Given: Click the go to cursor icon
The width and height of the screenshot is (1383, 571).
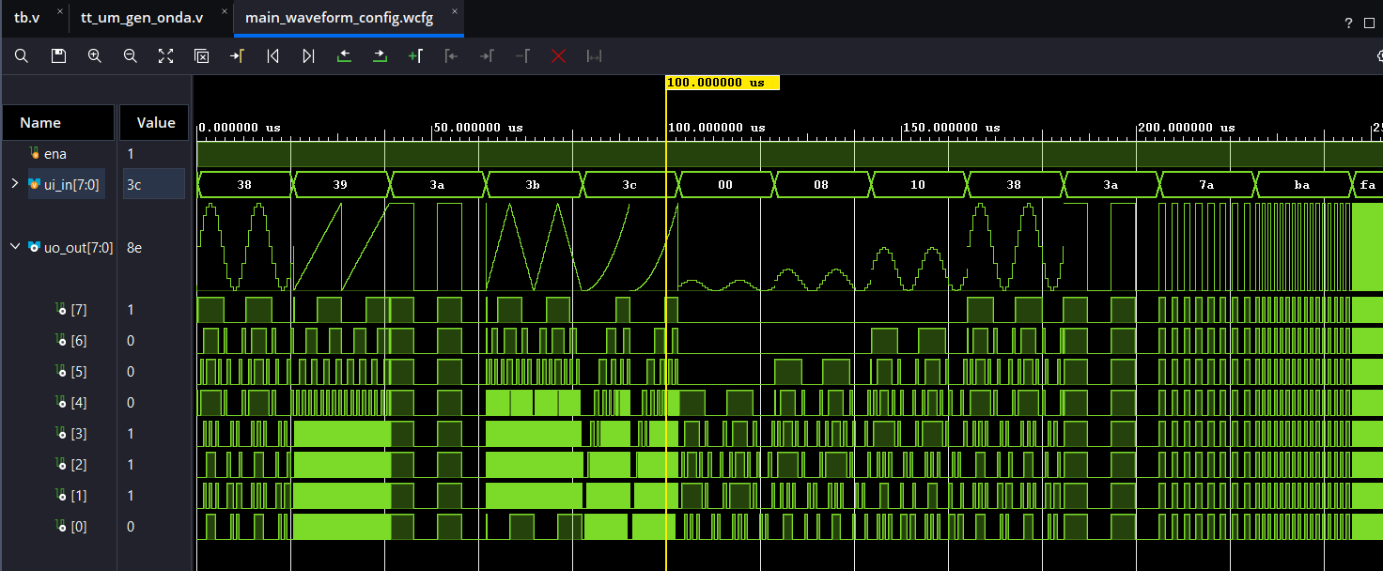Looking at the screenshot, I should coord(237,56).
